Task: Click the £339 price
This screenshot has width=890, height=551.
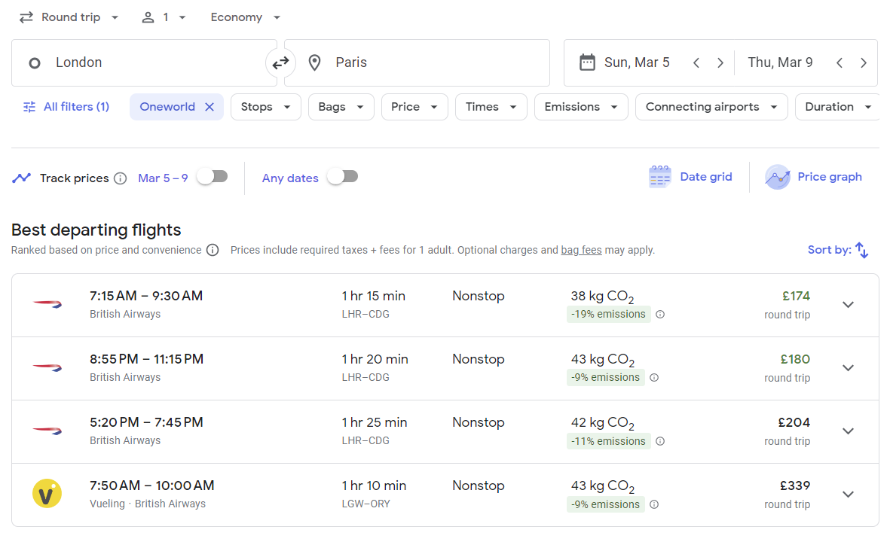Action: tap(794, 486)
